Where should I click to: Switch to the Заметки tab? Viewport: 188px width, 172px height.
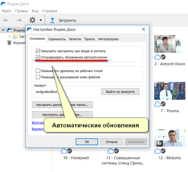[x=75, y=39]
